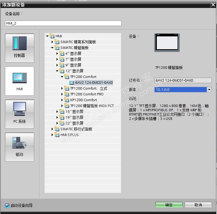Click the 6AV2 124-0MC01-0AX0 device icon

point(72,83)
